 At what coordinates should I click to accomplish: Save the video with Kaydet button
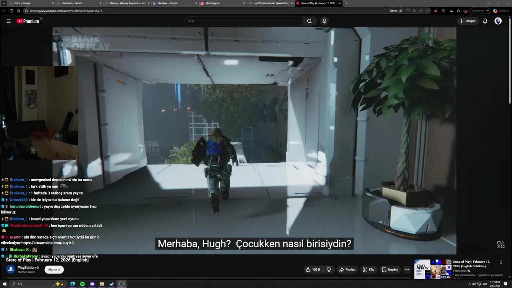click(x=390, y=270)
